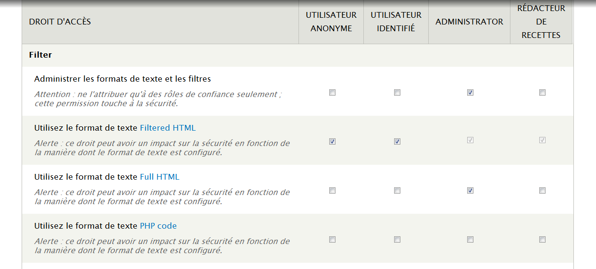Enable text format administration for Utilisateur anonyme
596x269 pixels.
tap(332, 93)
